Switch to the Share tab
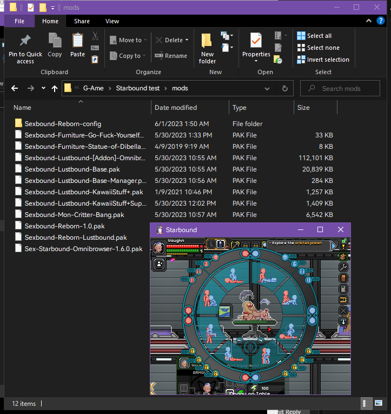Viewport: 391px width, 414px height. 82,21
